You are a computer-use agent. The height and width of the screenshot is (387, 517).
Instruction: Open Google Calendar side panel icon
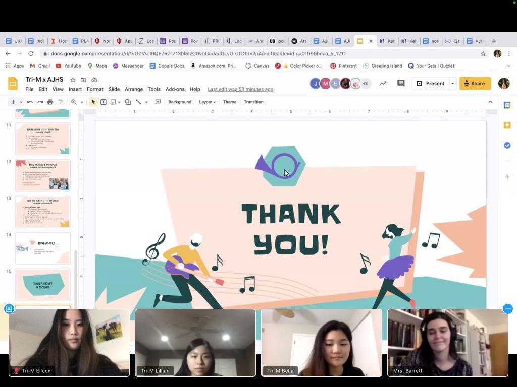pos(507,105)
